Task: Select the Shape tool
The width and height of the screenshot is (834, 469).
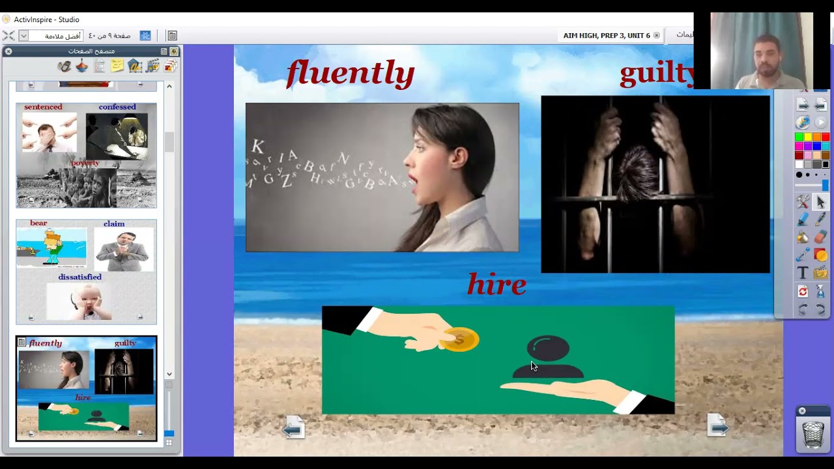Action: pos(820,255)
